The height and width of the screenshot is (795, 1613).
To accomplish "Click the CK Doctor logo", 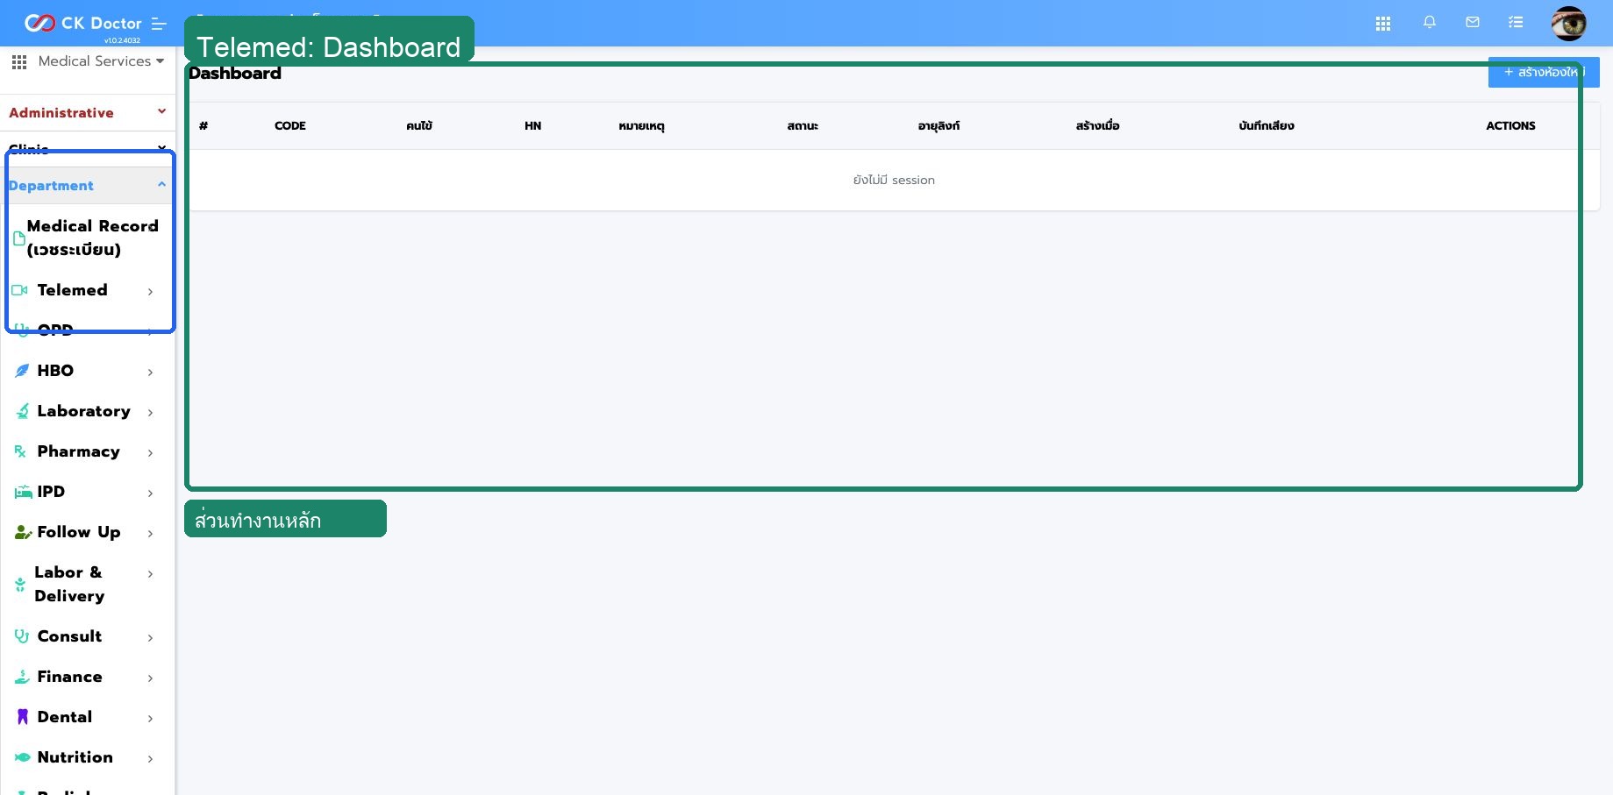I will pyautogui.click(x=82, y=23).
